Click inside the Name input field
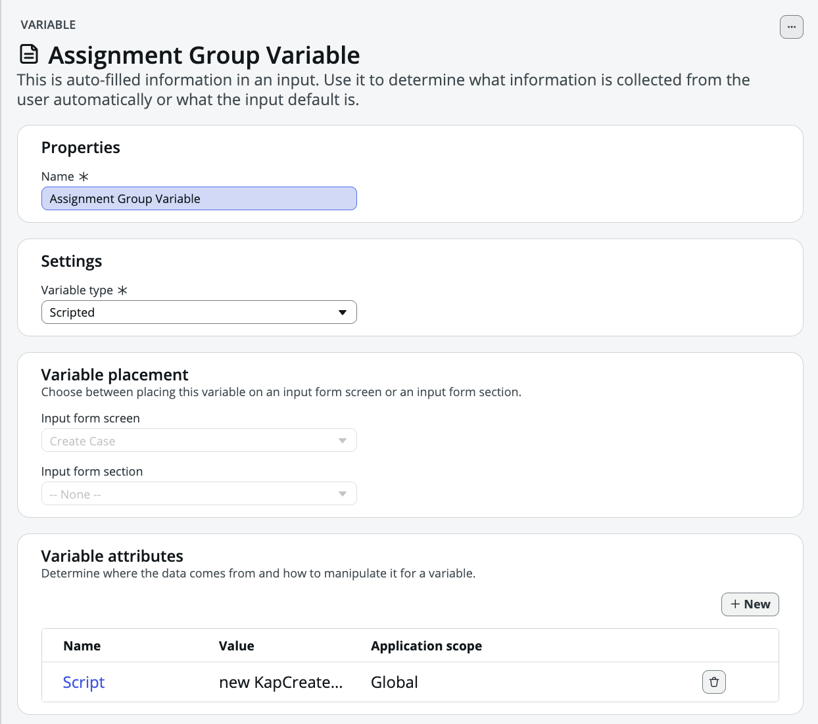 point(199,198)
